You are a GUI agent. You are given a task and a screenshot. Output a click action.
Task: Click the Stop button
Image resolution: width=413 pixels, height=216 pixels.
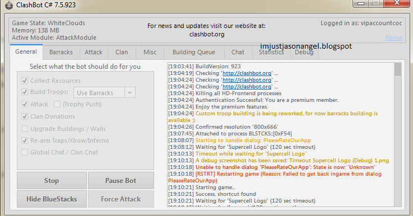(52, 181)
